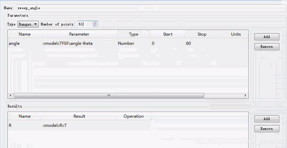Click the Name field containing sweep_angle
Viewport: 287px width, 148px height.
point(151,8)
